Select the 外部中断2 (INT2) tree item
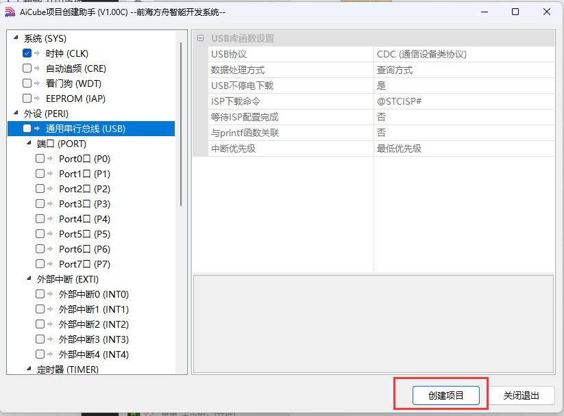564x416 pixels. pos(93,324)
